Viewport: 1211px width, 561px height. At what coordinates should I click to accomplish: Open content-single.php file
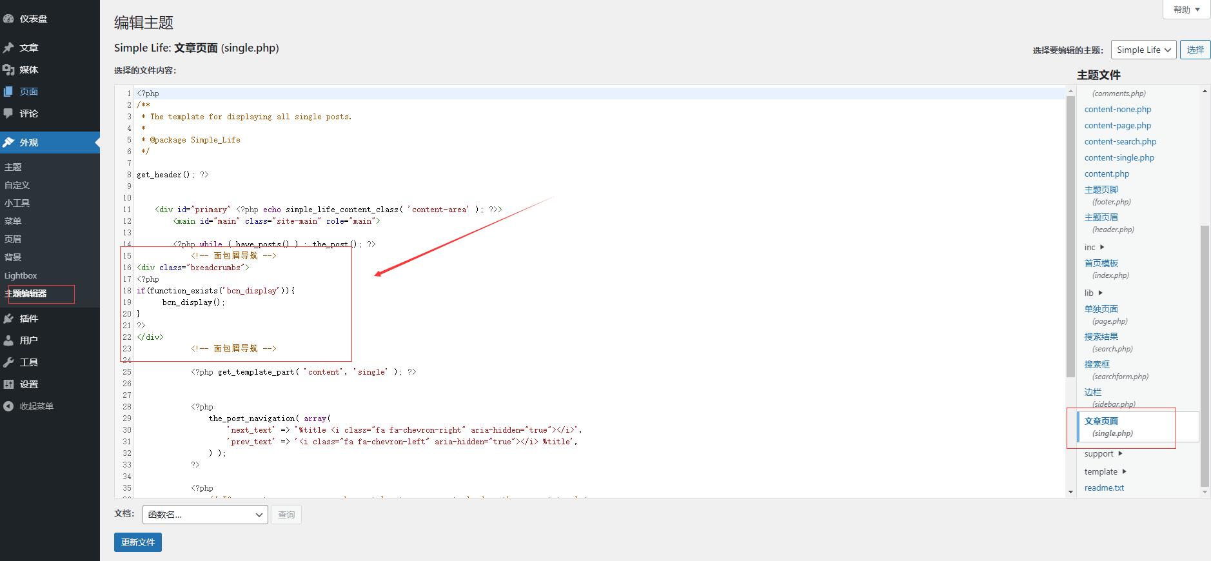[x=1119, y=158]
